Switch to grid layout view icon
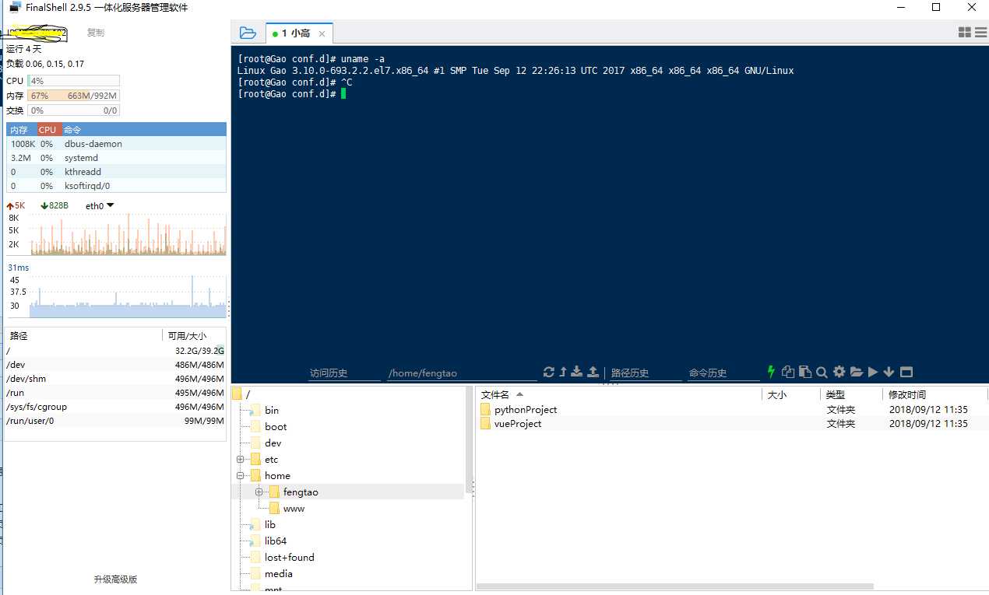The height and width of the screenshot is (595, 989). point(964,32)
